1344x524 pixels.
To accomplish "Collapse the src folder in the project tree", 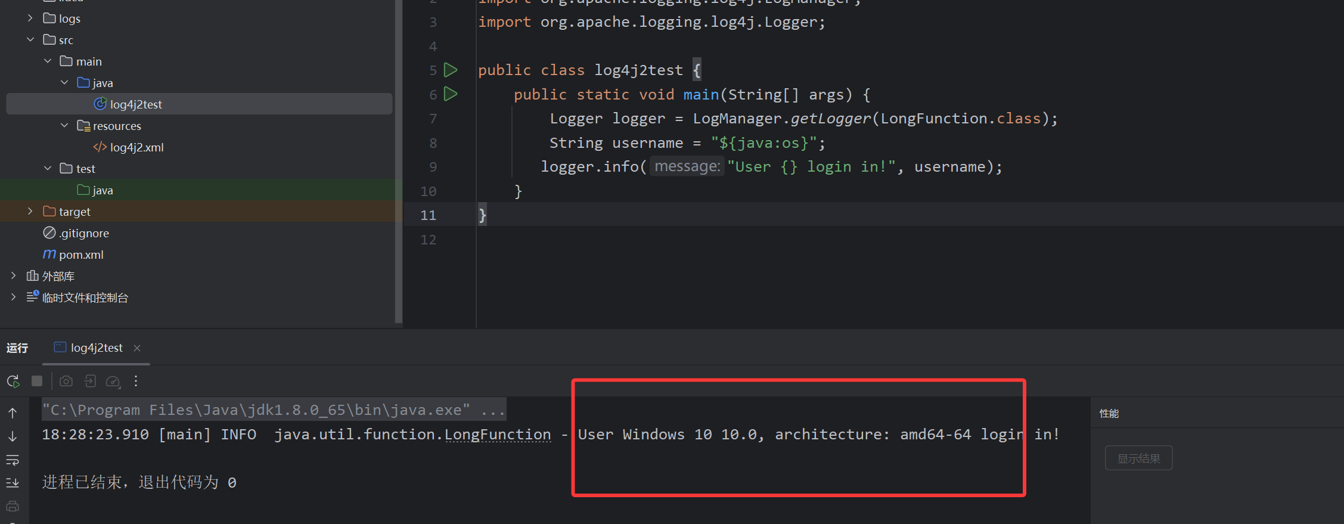I will [x=30, y=40].
